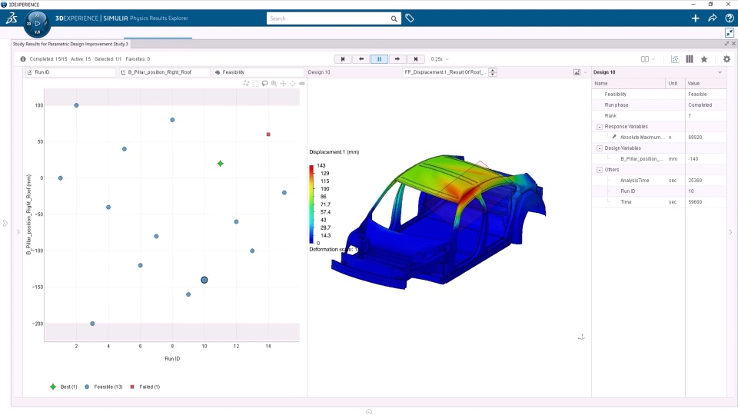Open the 3DEXPERIENCE compass

pyautogui.click(x=37, y=23)
